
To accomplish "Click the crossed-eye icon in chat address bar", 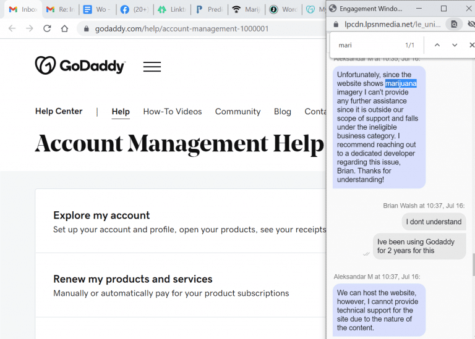I will pyautogui.click(x=471, y=24).
